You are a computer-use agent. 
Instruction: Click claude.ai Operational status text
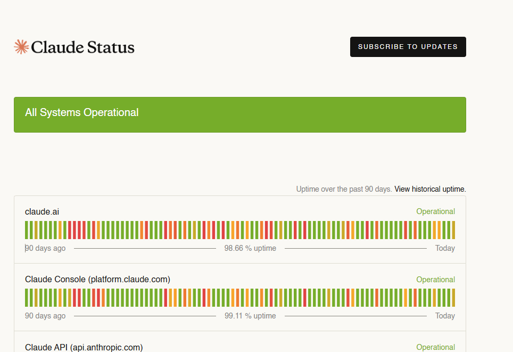[x=435, y=211]
